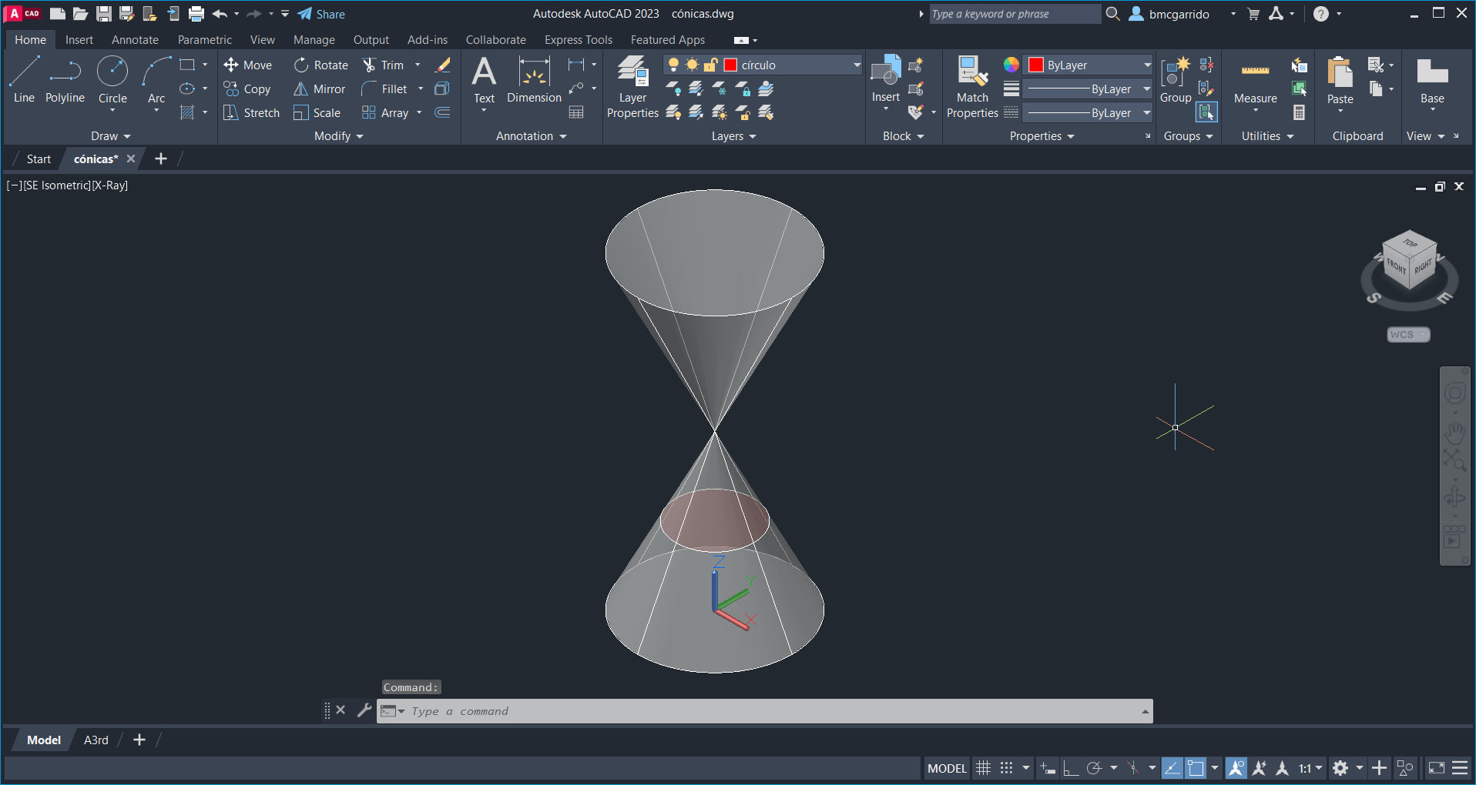Image resolution: width=1476 pixels, height=785 pixels.
Task: Select the Dimension tool
Action: coord(534,79)
